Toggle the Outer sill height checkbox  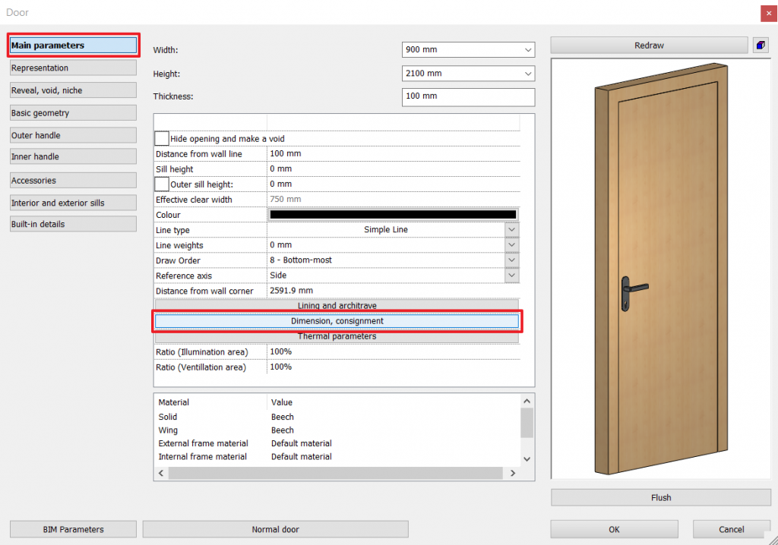point(162,184)
